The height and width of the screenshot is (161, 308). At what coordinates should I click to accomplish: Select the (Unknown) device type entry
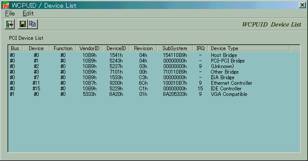click(x=223, y=66)
